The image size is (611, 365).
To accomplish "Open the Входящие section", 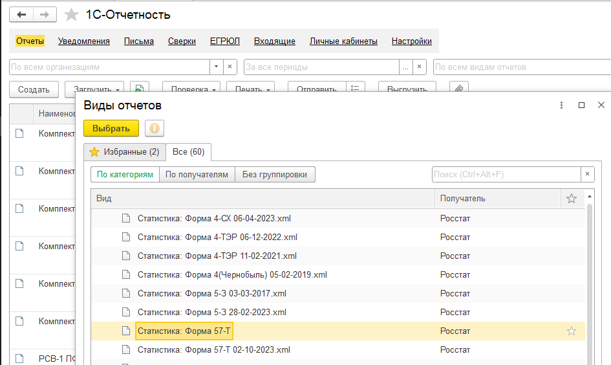I will pos(275,41).
